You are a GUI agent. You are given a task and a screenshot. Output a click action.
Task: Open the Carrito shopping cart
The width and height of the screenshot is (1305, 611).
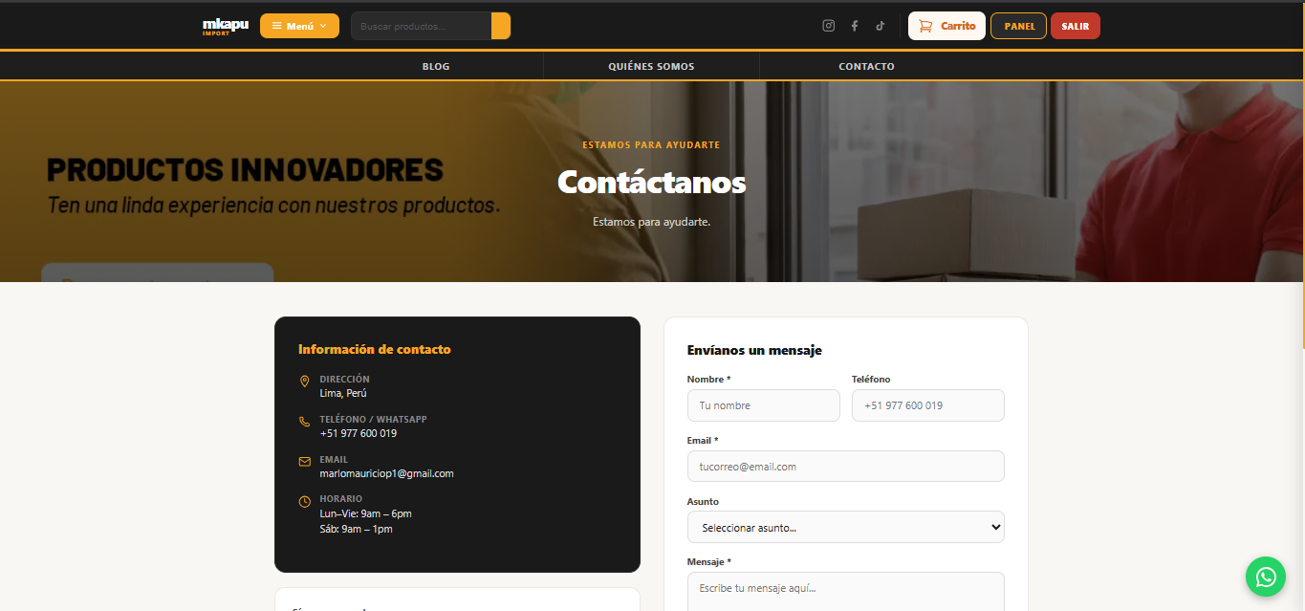946,26
